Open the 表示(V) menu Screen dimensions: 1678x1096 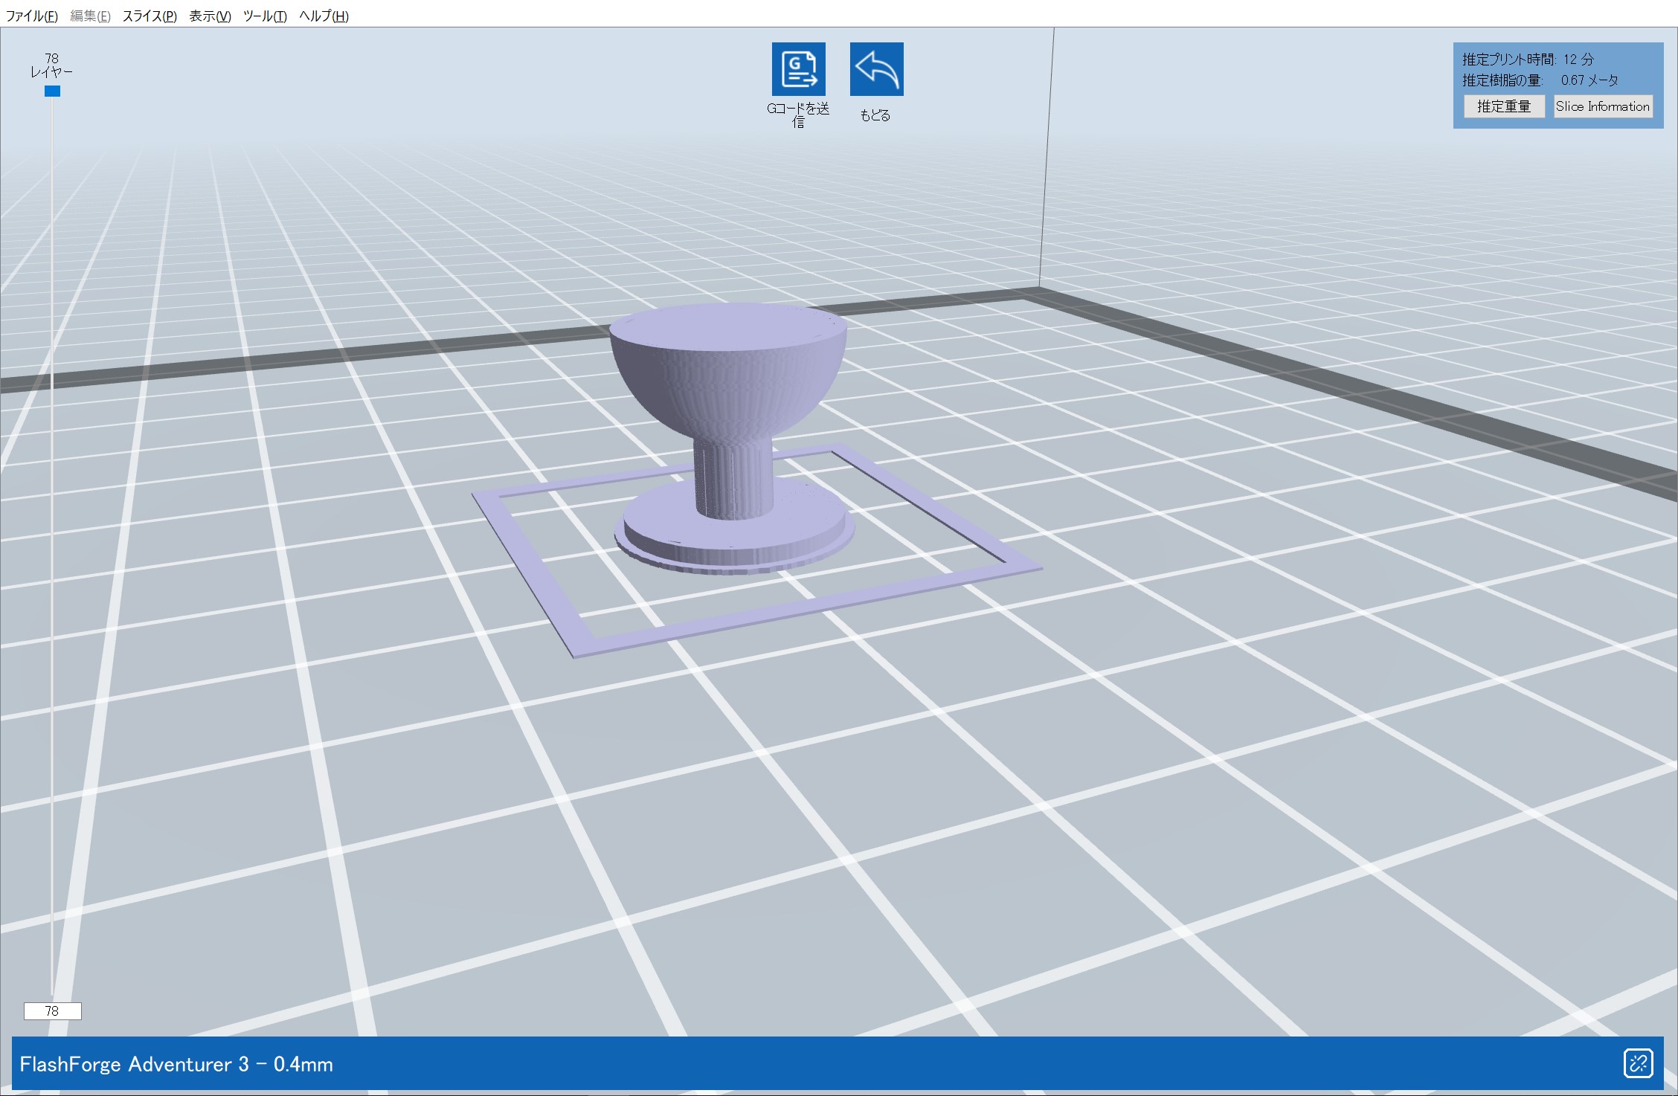pyautogui.click(x=210, y=16)
